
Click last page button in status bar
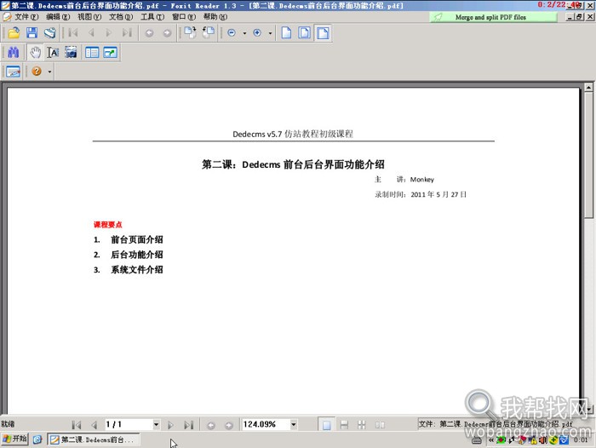click(188, 424)
